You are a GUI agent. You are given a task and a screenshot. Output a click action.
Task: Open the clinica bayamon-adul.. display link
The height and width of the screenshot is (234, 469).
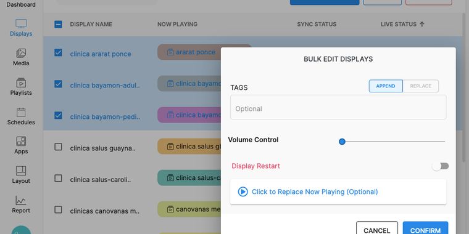105,86
